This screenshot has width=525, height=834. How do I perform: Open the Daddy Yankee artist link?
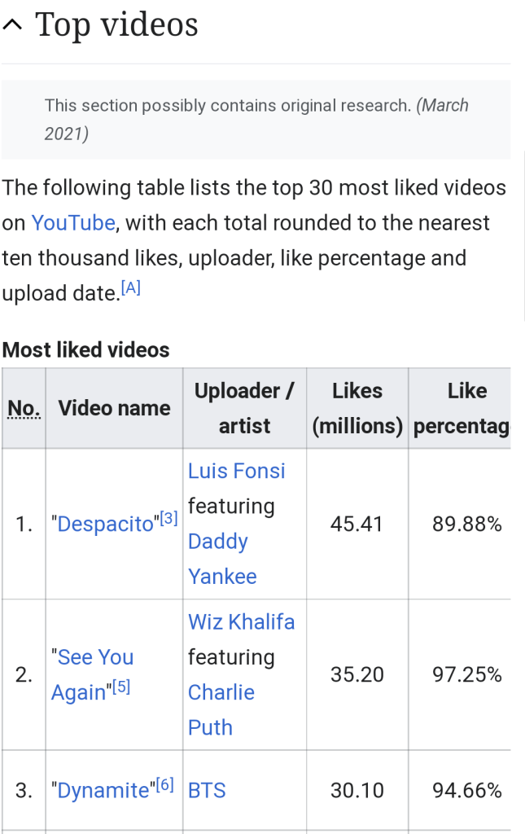point(218,559)
